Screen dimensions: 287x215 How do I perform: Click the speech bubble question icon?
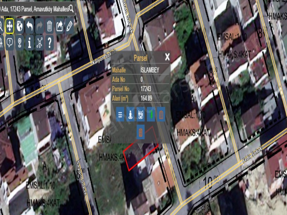point(10,43)
